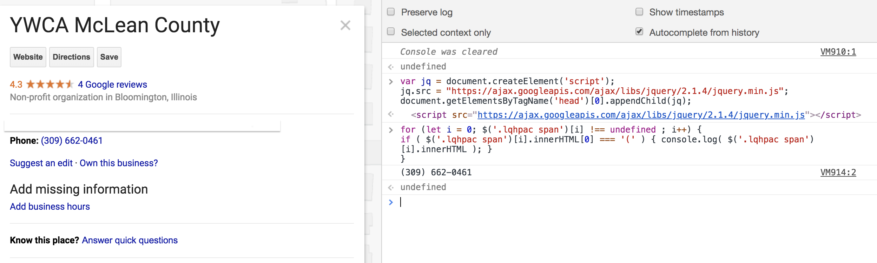Open the Website button

coord(28,57)
